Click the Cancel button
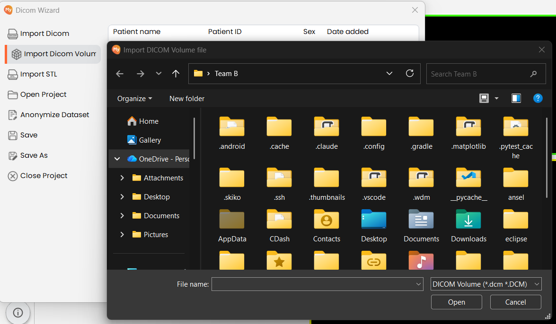 [516, 302]
